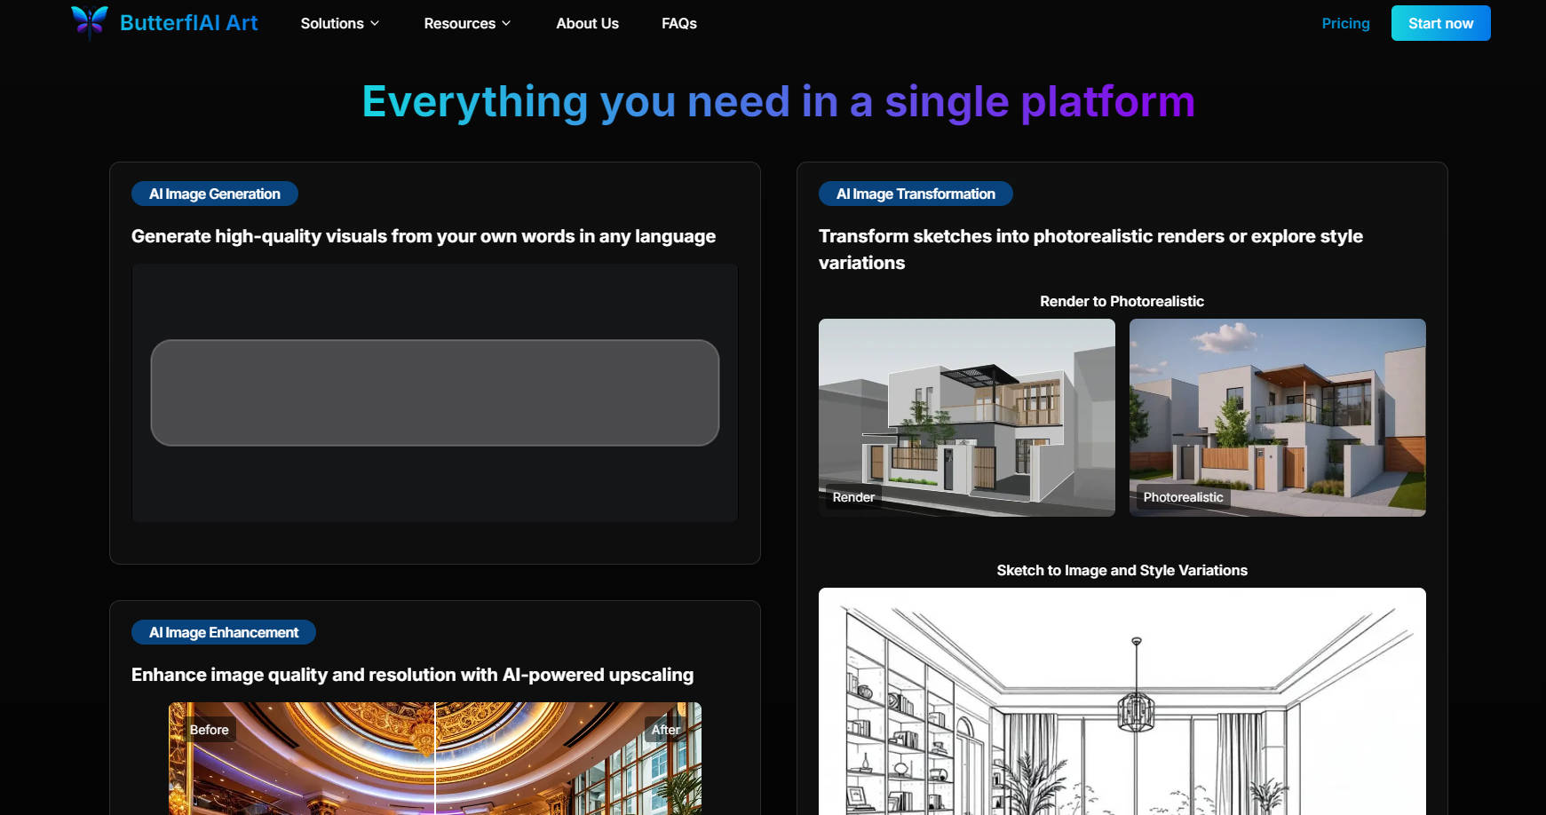Viewport: 1546px width, 815px height.
Task: Click the After label on comparison image
Action: click(665, 730)
